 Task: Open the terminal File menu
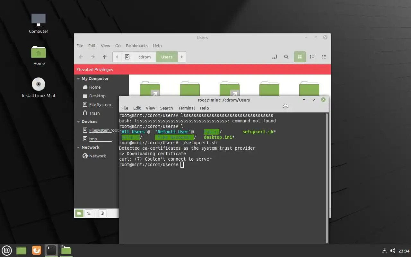pos(125,108)
